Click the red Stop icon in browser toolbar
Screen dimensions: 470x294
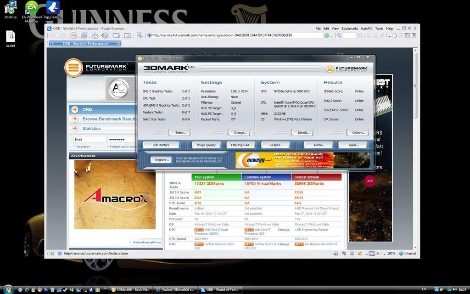(x=74, y=35)
